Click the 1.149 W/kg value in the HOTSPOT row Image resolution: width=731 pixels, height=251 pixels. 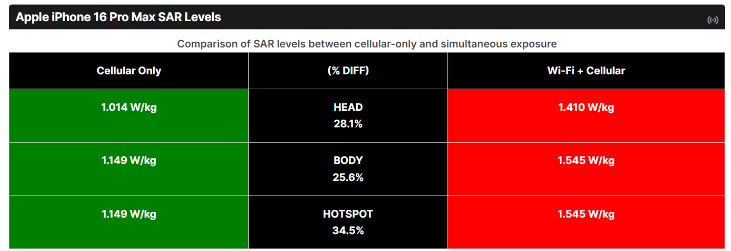129,214
